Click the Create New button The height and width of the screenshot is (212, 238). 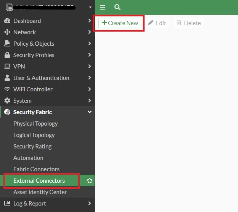(x=119, y=23)
